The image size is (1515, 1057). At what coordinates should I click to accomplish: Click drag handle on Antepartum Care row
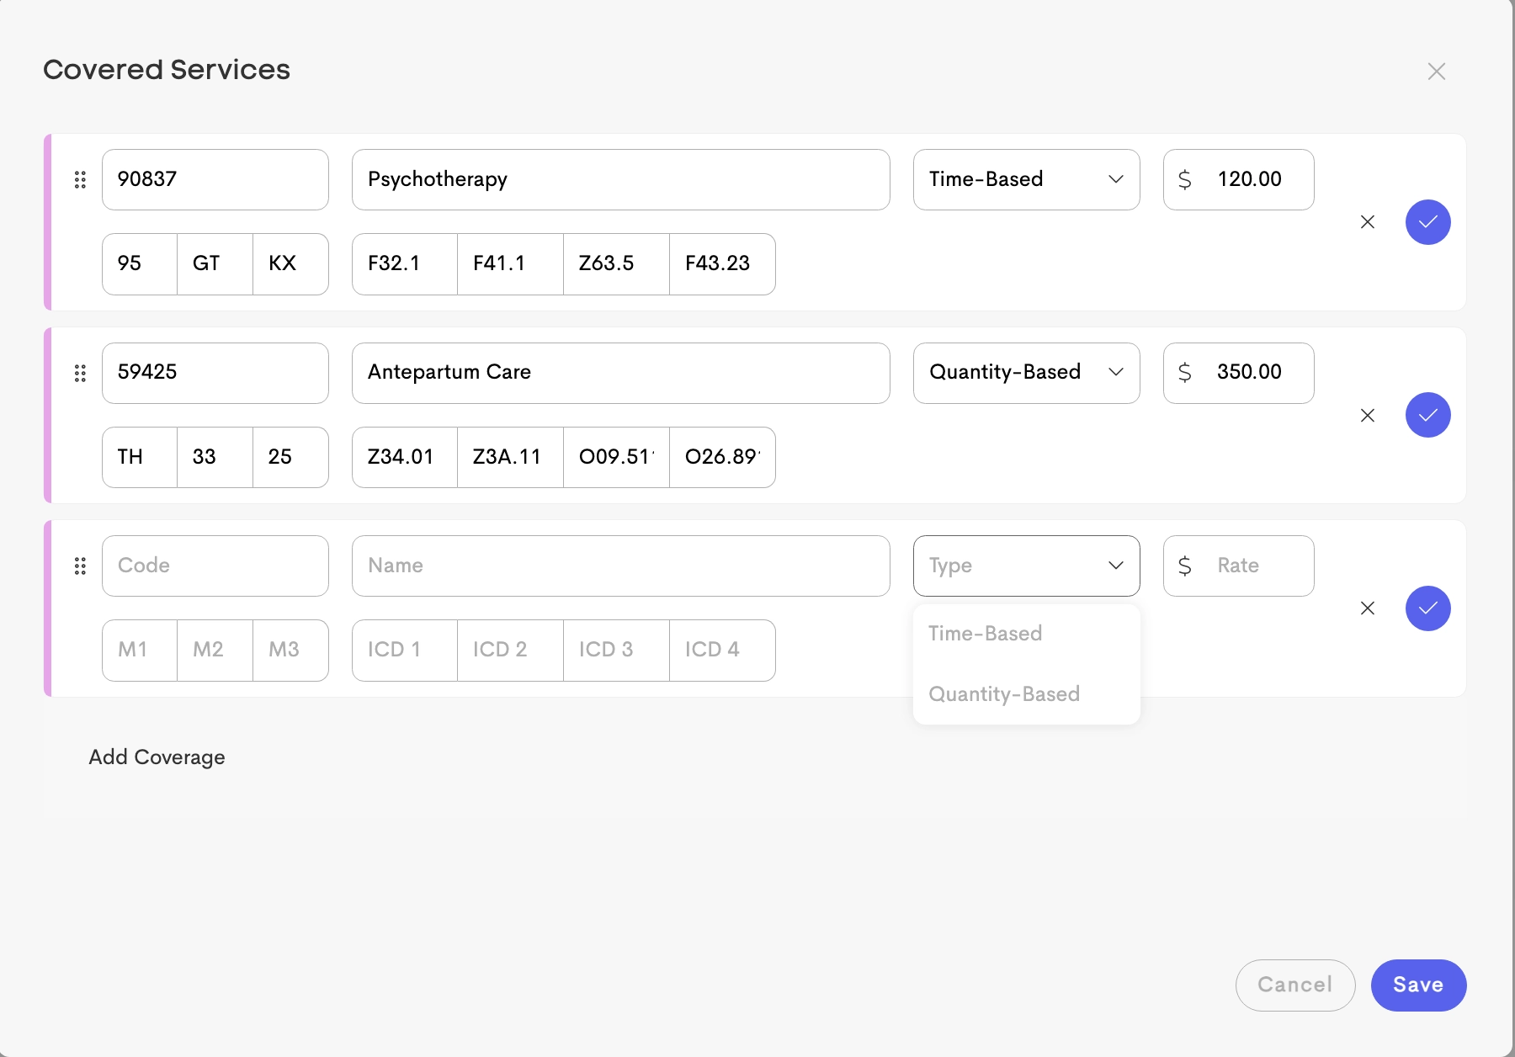(80, 373)
